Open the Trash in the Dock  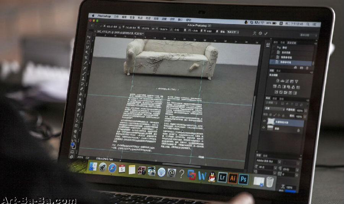point(270,182)
